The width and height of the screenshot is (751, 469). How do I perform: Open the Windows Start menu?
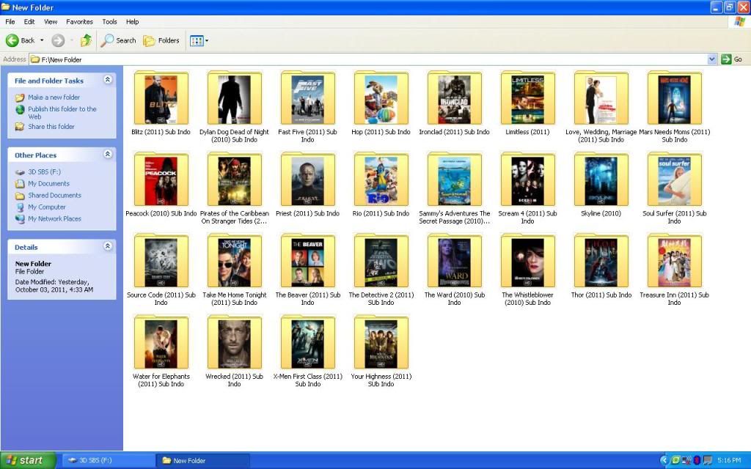[x=28, y=460]
